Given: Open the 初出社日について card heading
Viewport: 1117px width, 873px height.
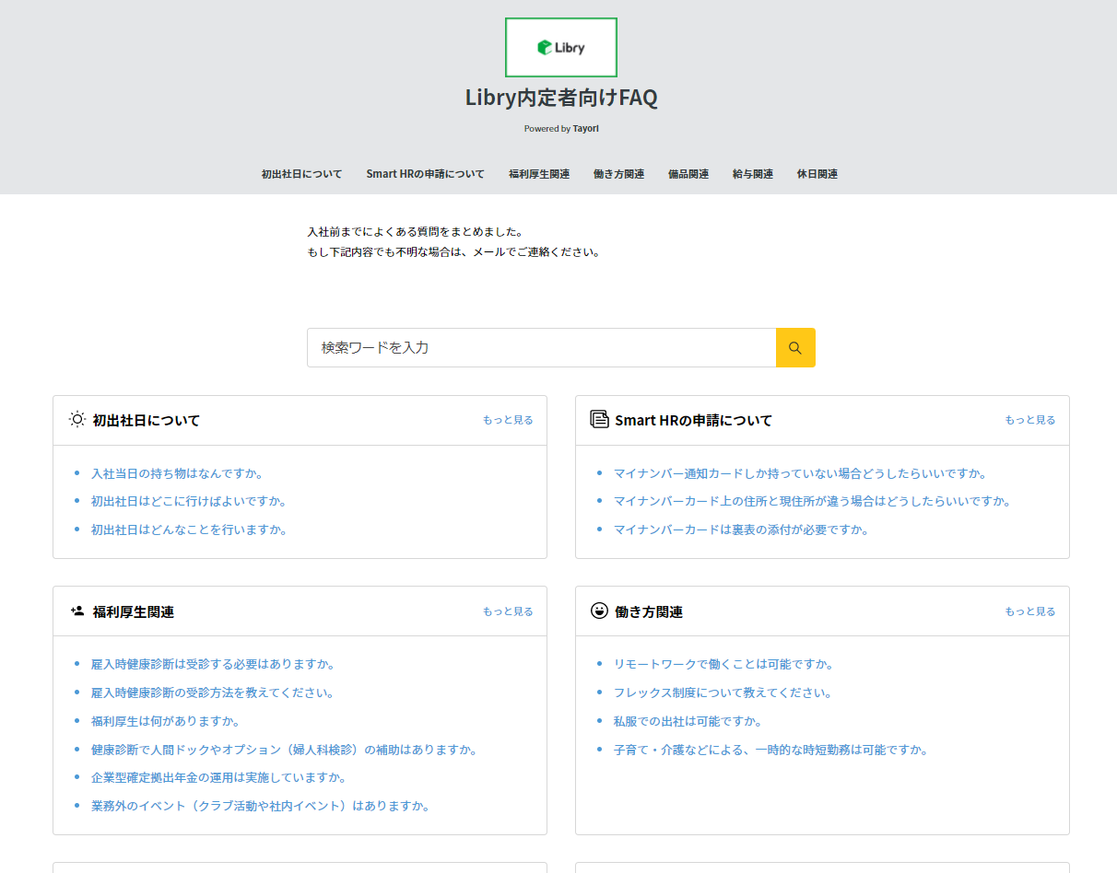Looking at the screenshot, I should click(x=147, y=420).
